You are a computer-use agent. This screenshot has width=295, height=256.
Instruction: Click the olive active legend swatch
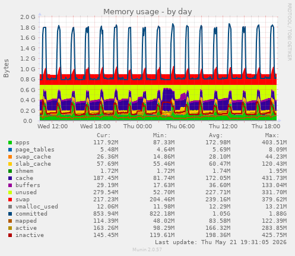tap(10, 228)
